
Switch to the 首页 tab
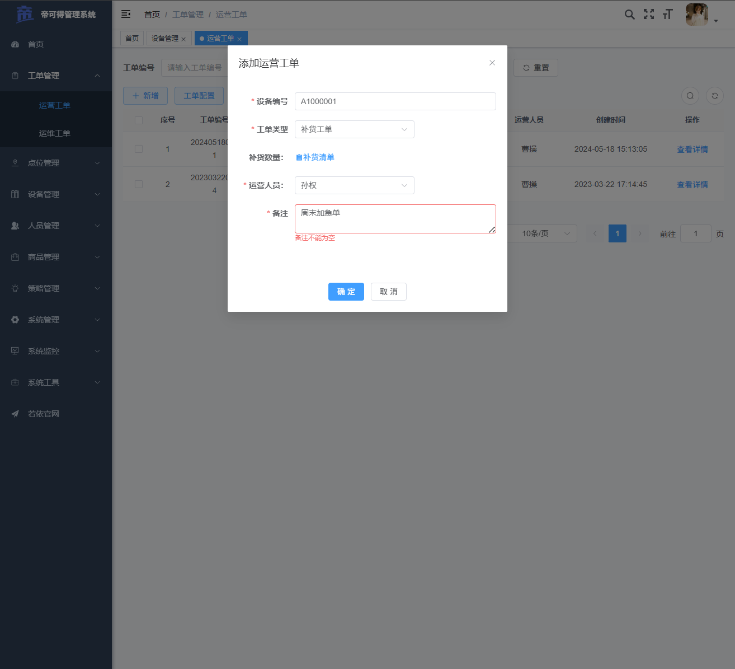pos(132,38)
